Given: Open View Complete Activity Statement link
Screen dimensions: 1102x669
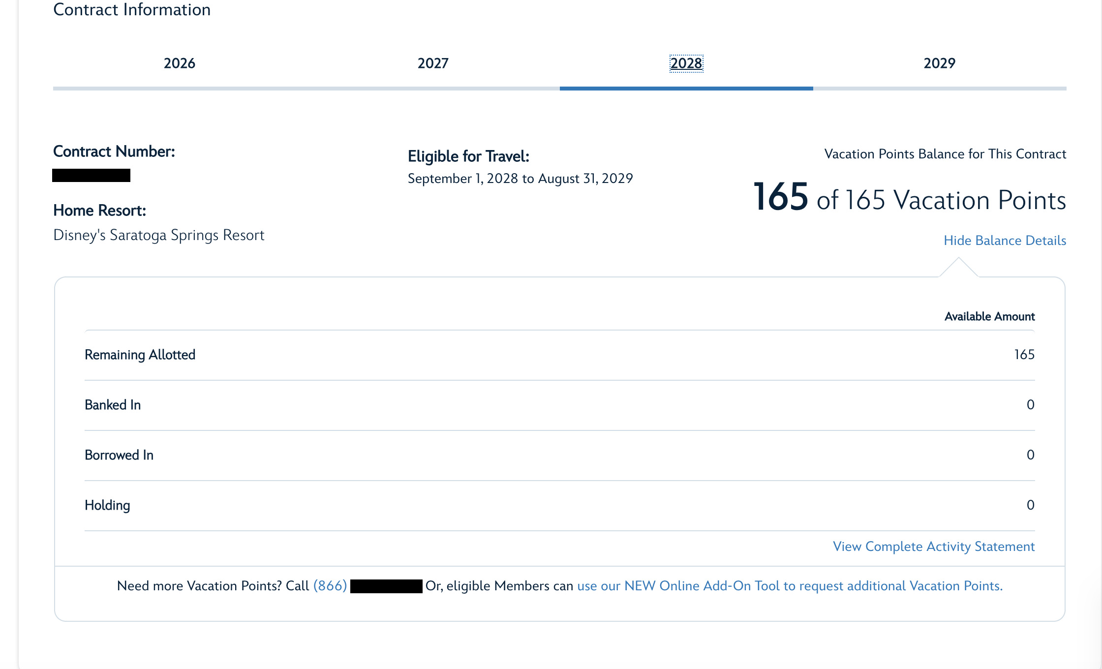Looking at the screenshot, I should pyautogui.click(x=934, y=547).
